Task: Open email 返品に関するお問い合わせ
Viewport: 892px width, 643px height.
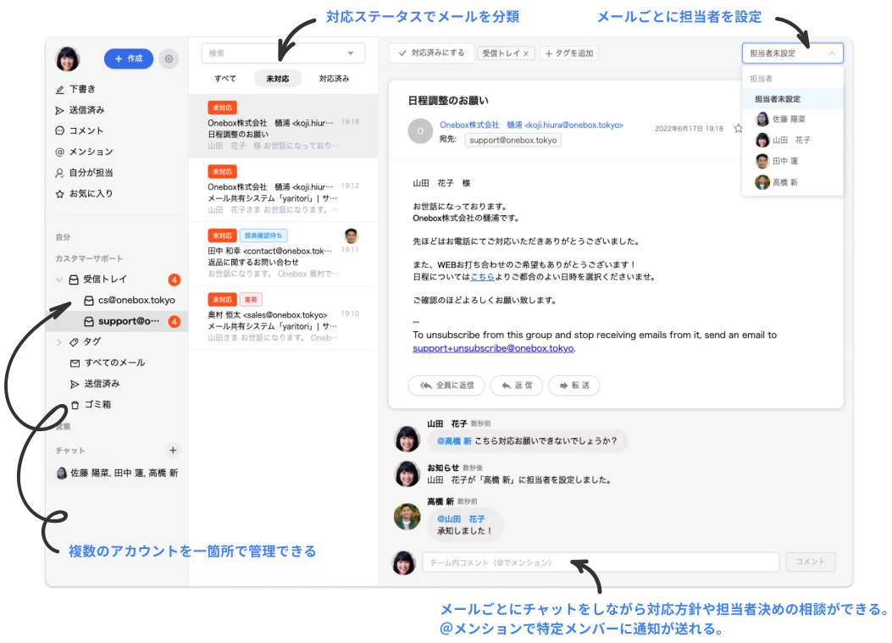Action: coord(283,254)
